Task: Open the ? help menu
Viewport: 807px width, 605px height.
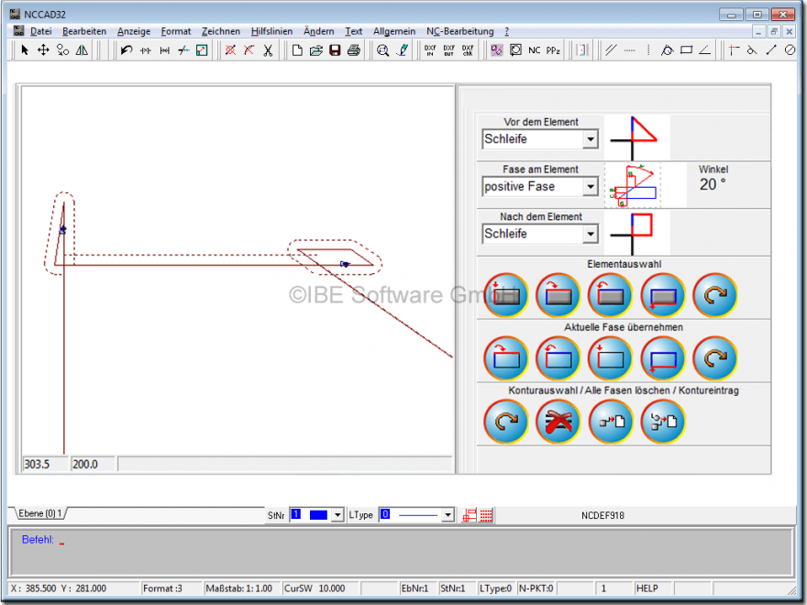Action: click(507, 31)
